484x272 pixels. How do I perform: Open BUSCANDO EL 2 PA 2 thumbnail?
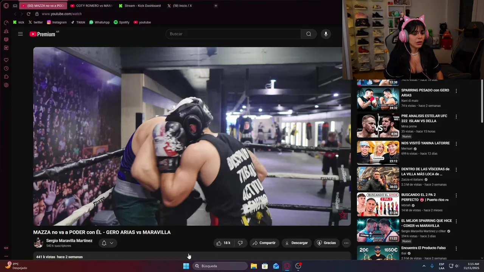point(378,204)
